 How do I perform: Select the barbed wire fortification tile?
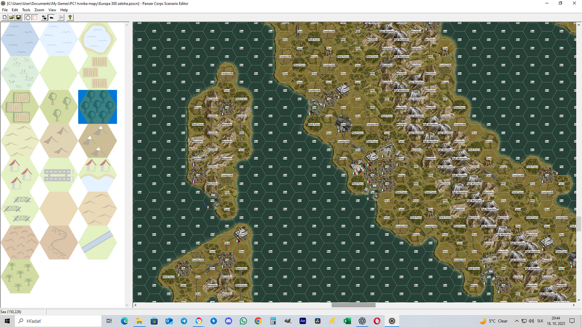point(20,208)
